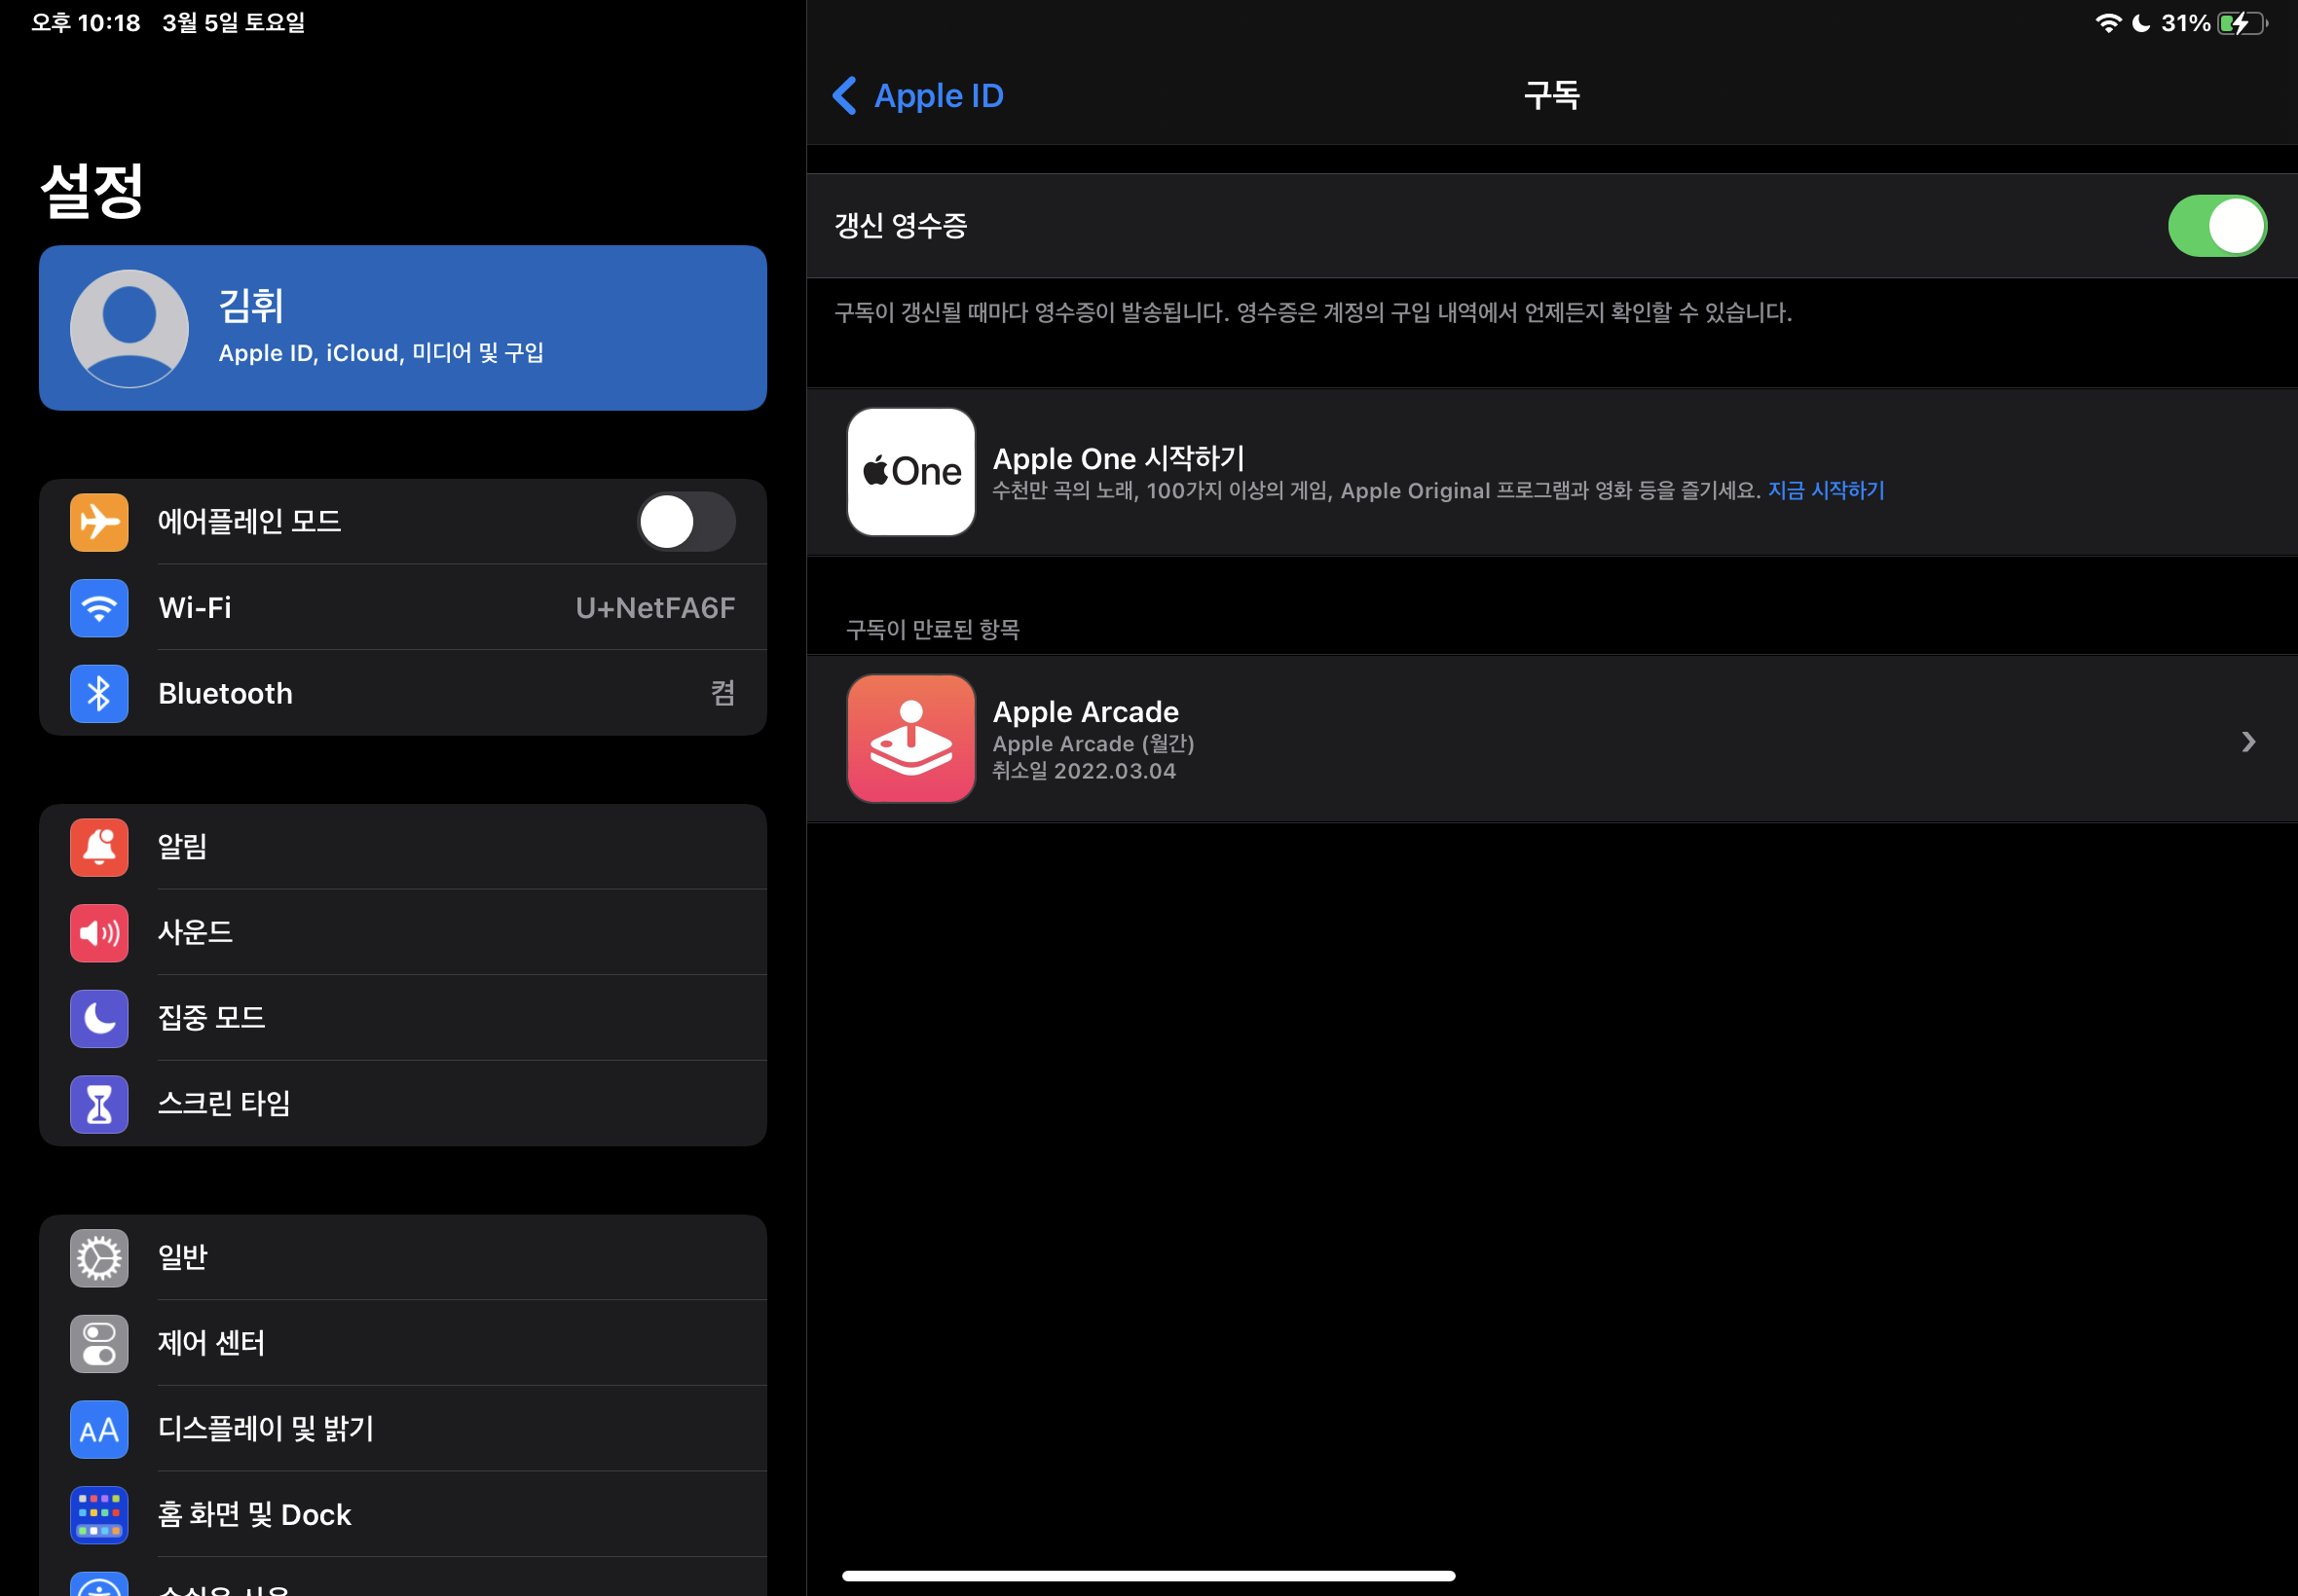Viewport: 2298px width, 1596px height.
Task: Disable the 갱신 영수증 toggle
Action: (x=2216, y=226)
